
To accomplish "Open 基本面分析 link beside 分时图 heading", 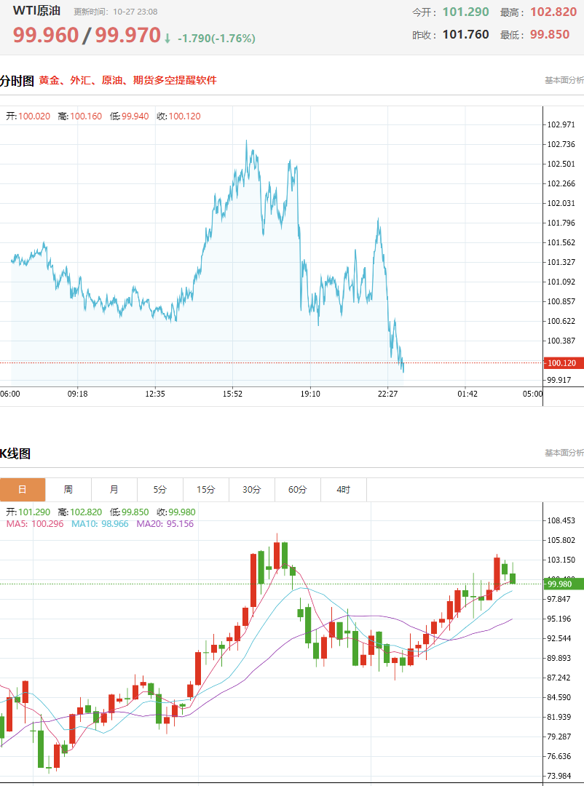I will click(564, 80).
